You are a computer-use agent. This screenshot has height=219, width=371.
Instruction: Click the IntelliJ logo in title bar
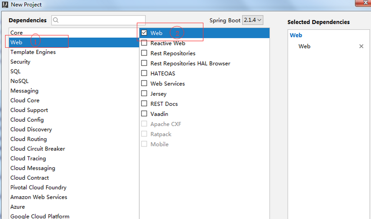5,4
